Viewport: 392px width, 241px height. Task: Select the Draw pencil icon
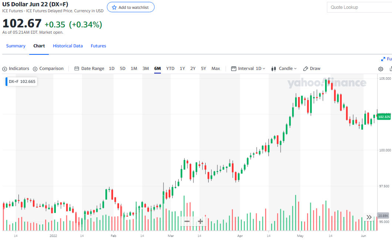[x=305, y=68]
